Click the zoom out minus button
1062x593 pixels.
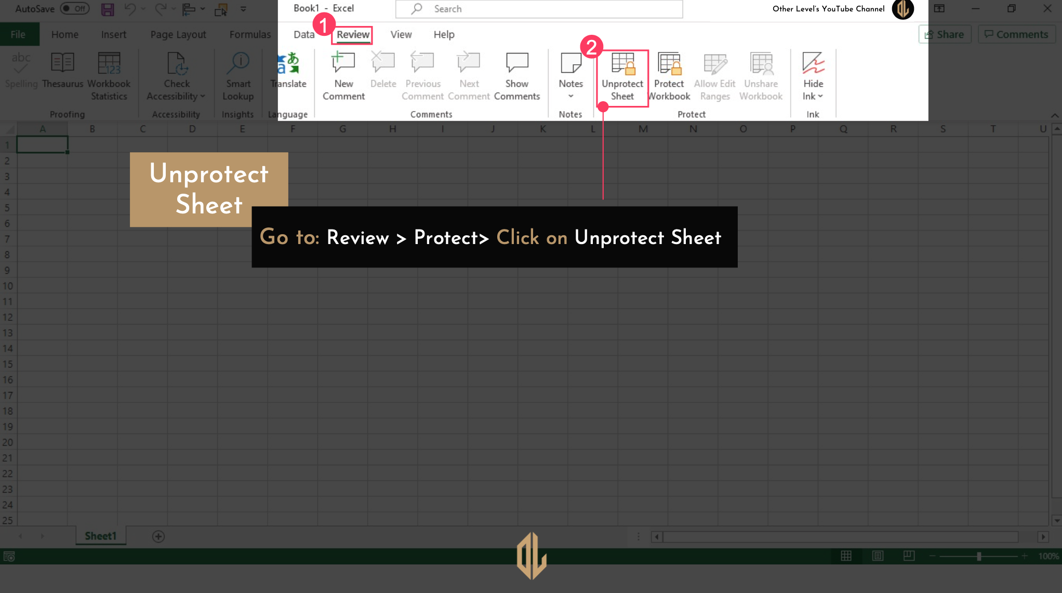point(932,556)
